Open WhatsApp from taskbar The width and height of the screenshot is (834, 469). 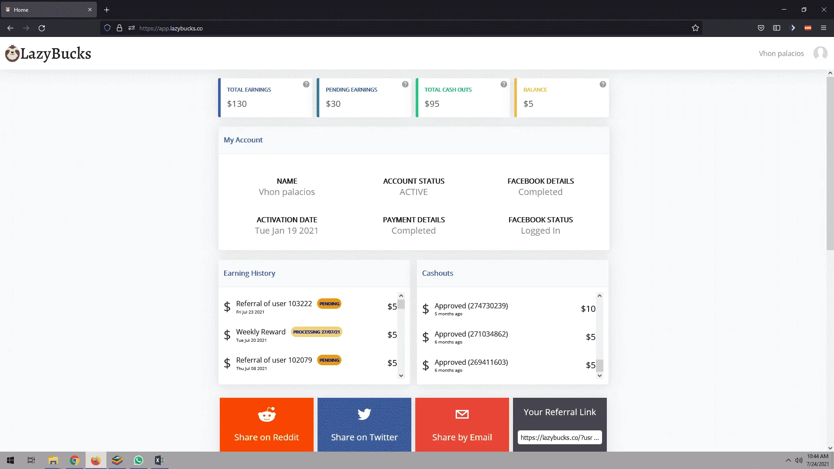139,460
